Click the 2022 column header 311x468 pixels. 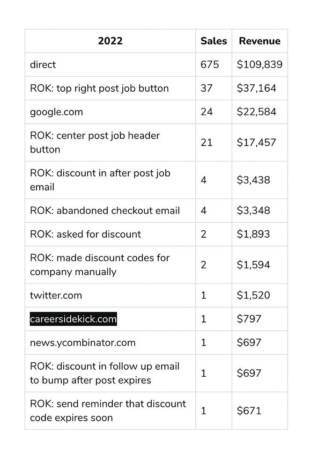[x=110, y=41]
